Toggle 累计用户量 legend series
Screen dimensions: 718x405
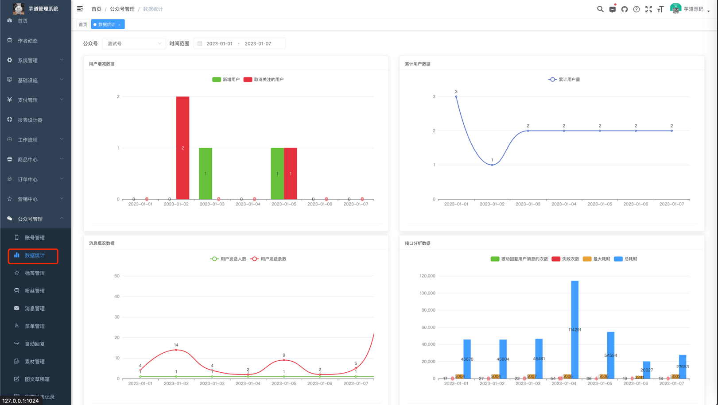(564, 80)
